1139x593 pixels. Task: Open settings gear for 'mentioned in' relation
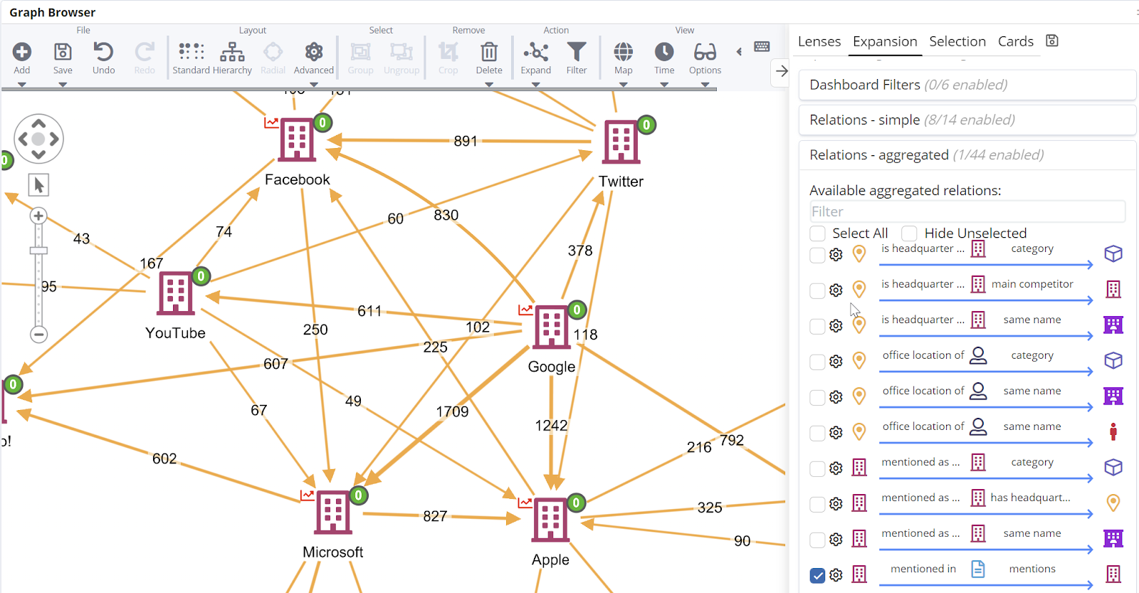(836, 574)
